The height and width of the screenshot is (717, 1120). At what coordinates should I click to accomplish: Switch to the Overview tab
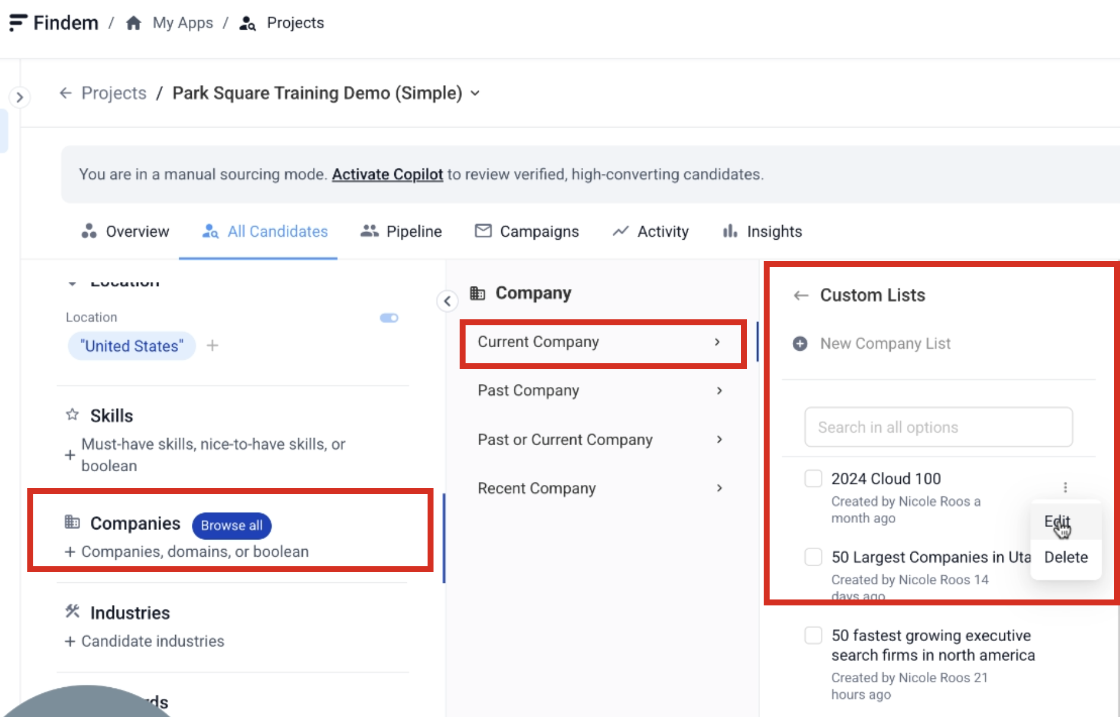125,231
